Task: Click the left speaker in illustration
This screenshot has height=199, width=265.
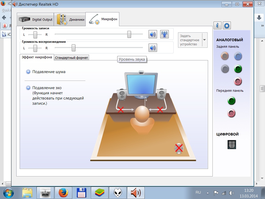Action: click(122, 94)
